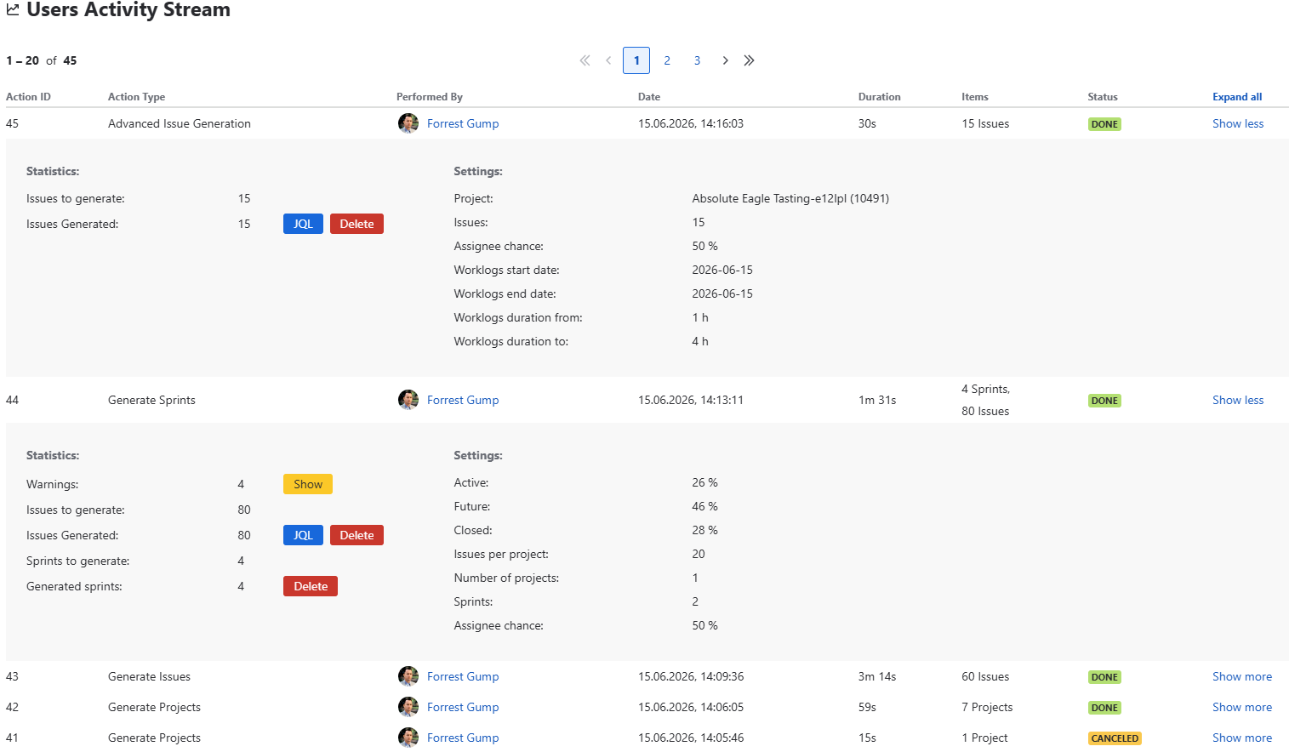Click the Items column header
Image resolution: width=1289 pixels, height=752 pixels.
point(975,97)
